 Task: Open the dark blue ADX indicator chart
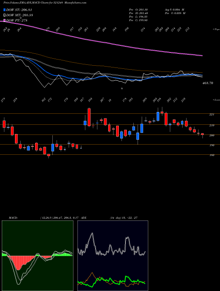click(x=113, y=256)
